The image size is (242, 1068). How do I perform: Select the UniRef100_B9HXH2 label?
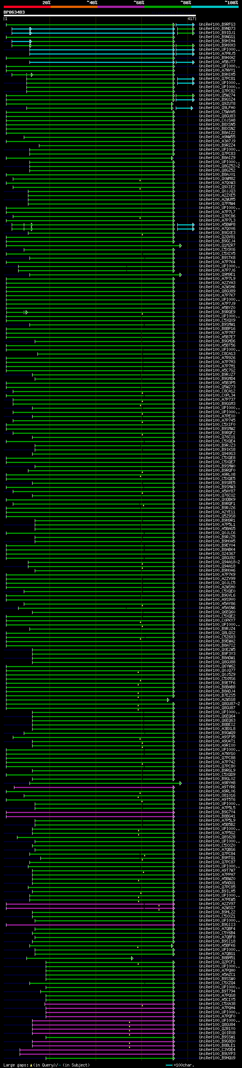coord(217,58)
